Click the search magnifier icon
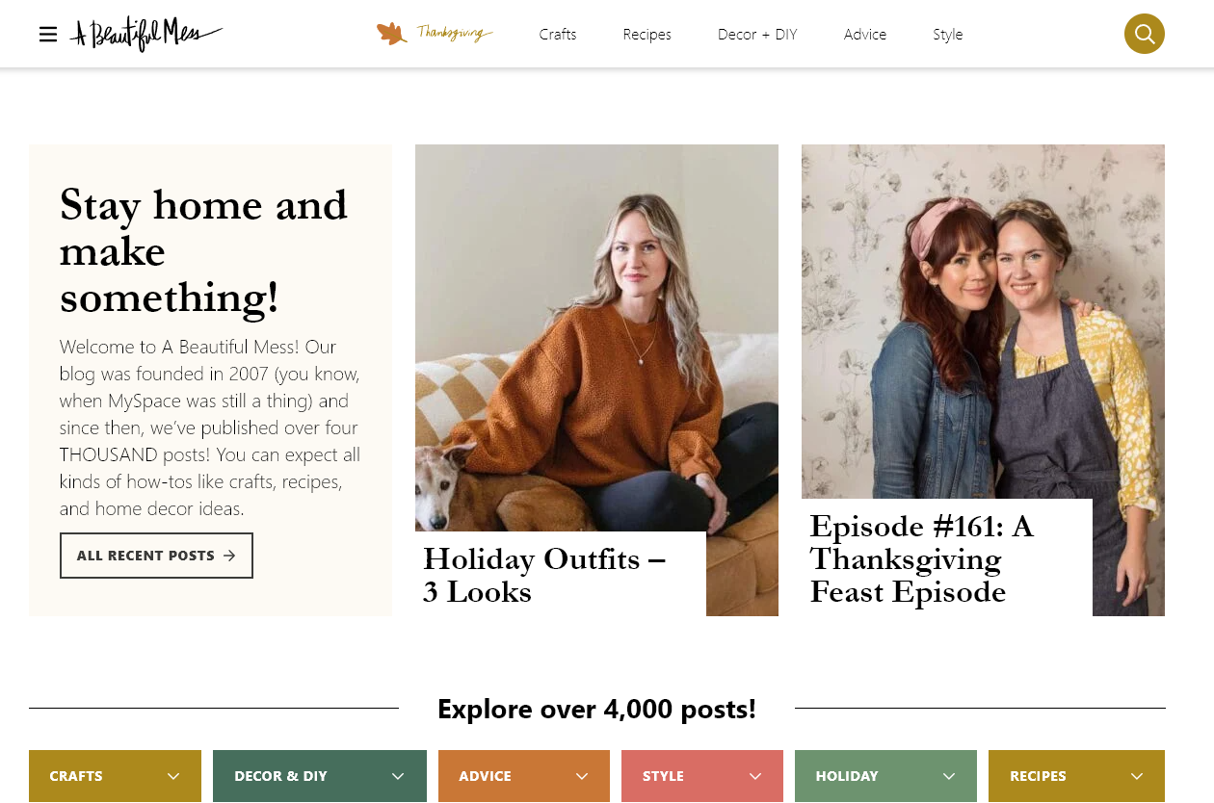The width and height of the screenshot is (1214, 803). [x=1145, y=34]
